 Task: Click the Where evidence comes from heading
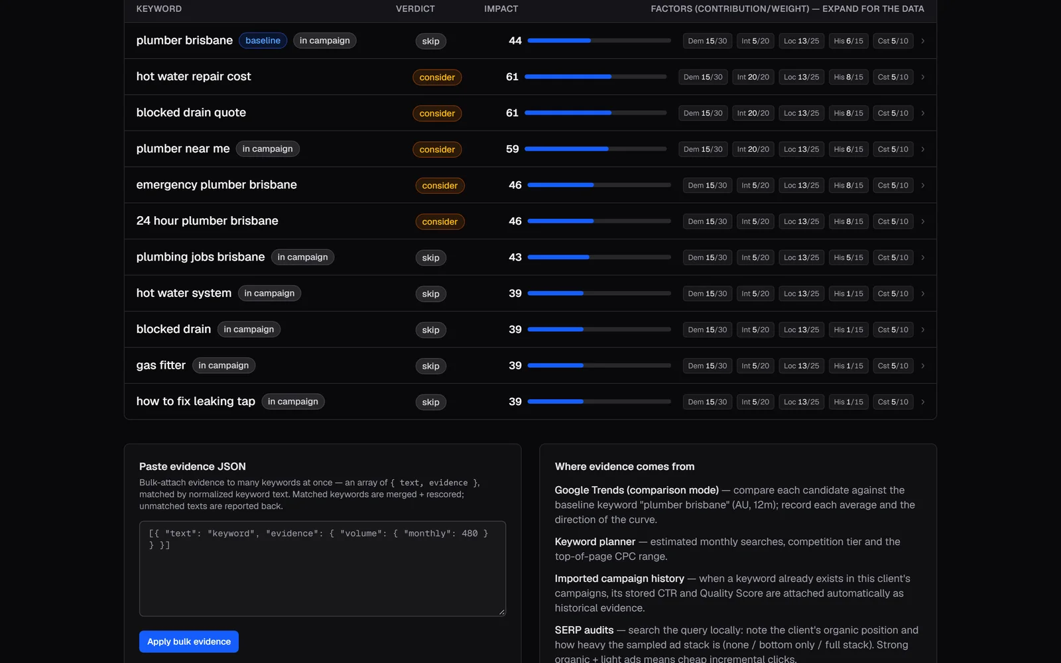pyautogui.click(x=625, y=467)
